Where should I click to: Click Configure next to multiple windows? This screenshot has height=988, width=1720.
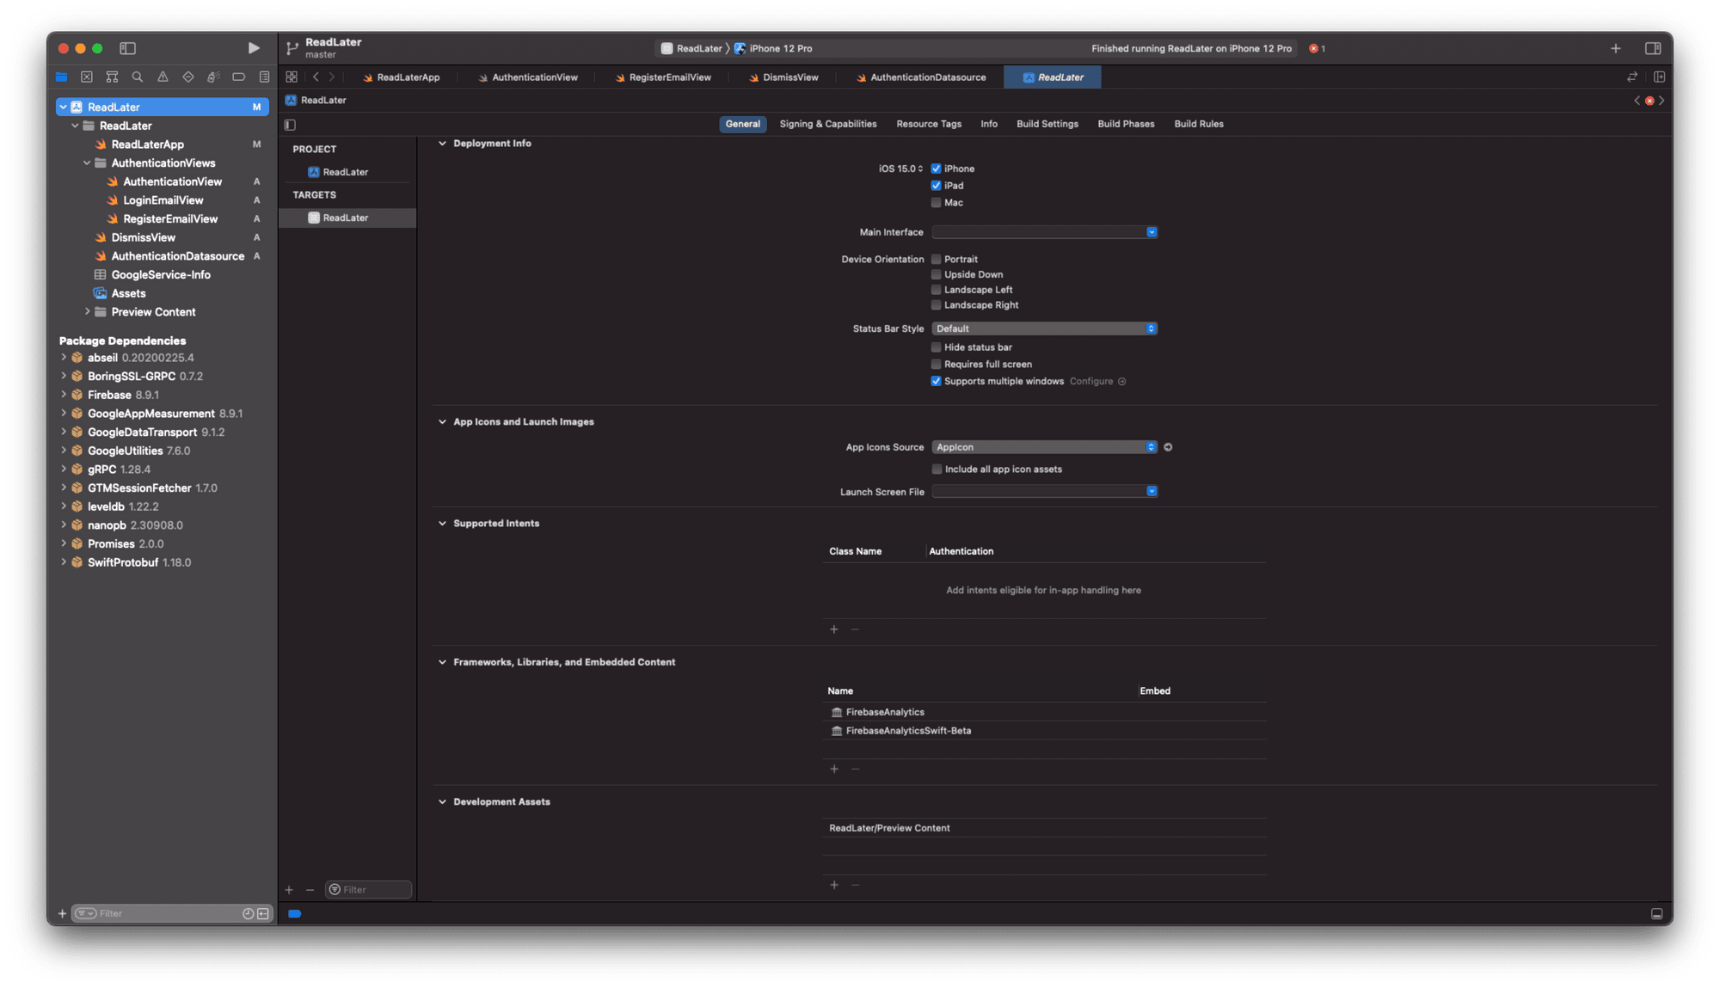coord(1097,382)
